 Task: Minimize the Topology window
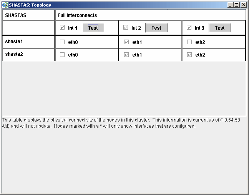point(230,5)
